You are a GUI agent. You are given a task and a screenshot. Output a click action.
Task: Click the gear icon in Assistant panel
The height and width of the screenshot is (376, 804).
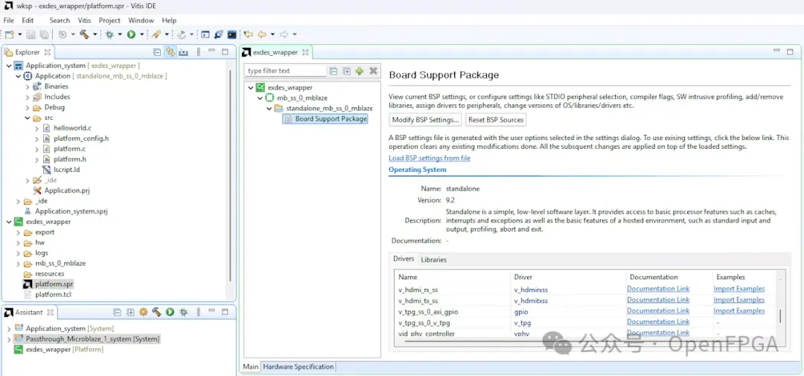click(x=143, y=312)
